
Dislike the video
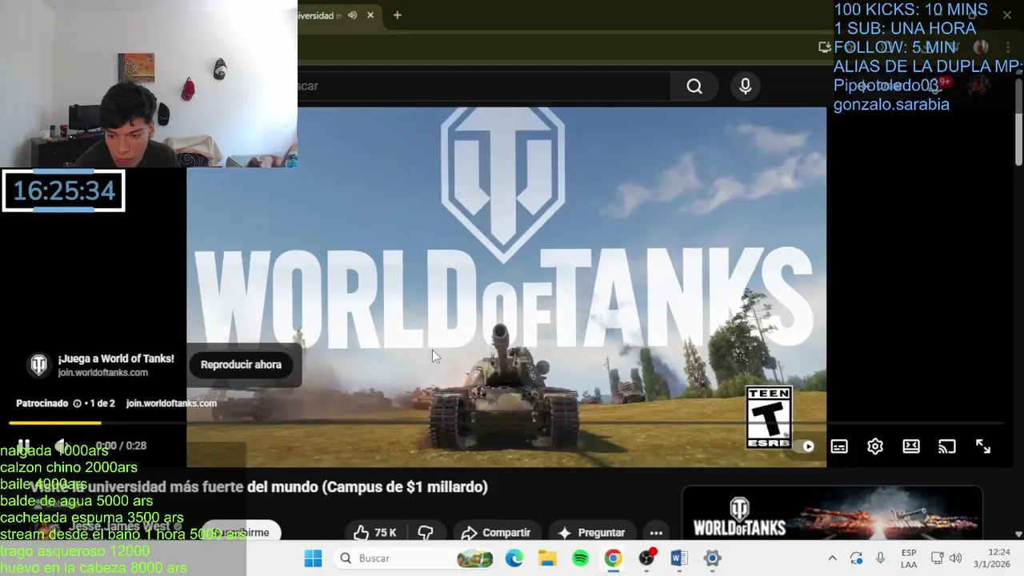[x=426, y=533]
